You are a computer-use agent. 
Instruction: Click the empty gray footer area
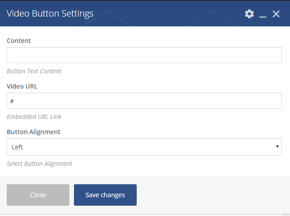pos(211,195)
